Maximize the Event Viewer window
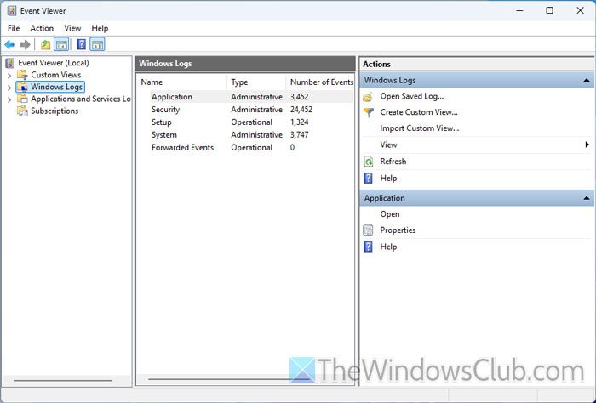 tap(550, 10)
